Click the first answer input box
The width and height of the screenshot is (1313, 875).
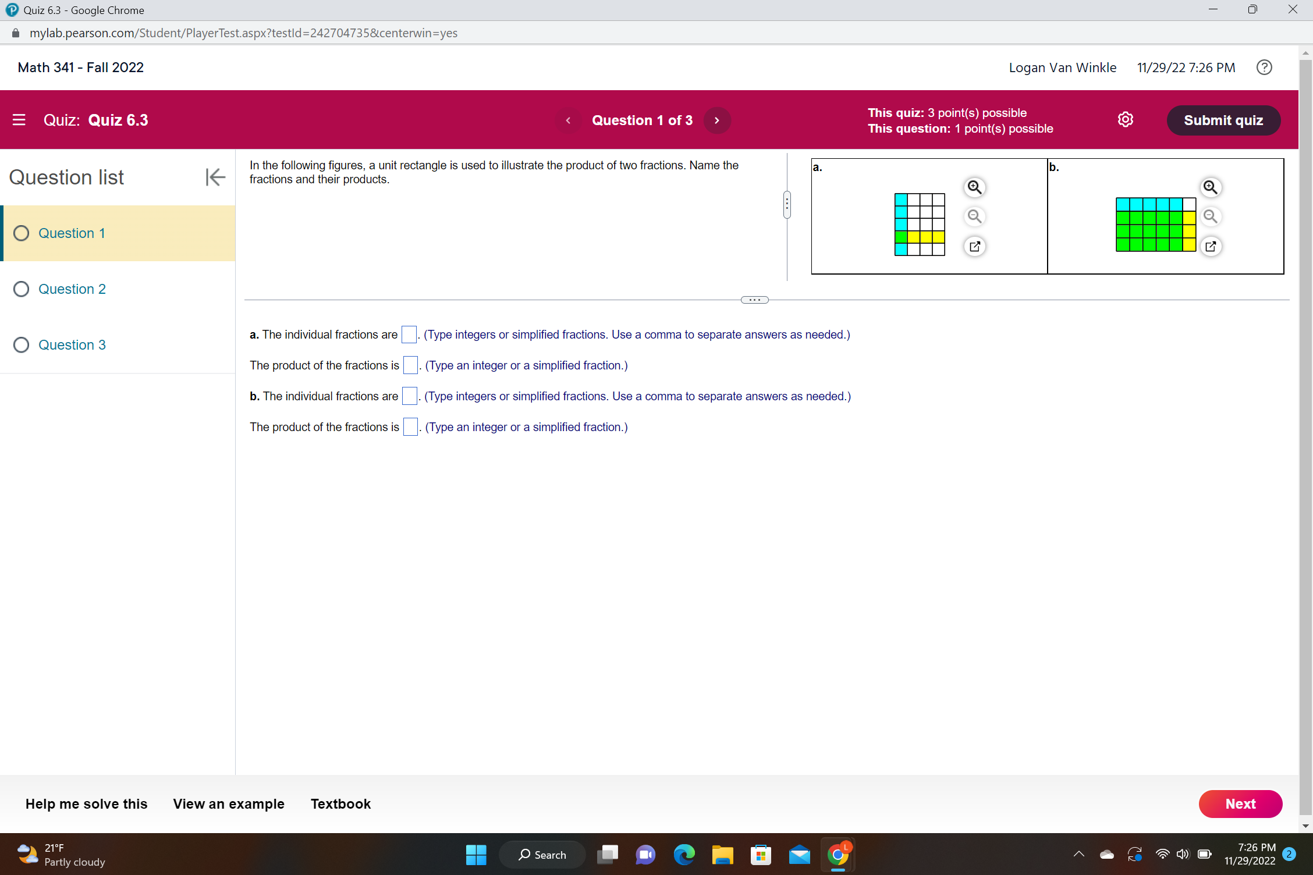[x=409, y=335]
